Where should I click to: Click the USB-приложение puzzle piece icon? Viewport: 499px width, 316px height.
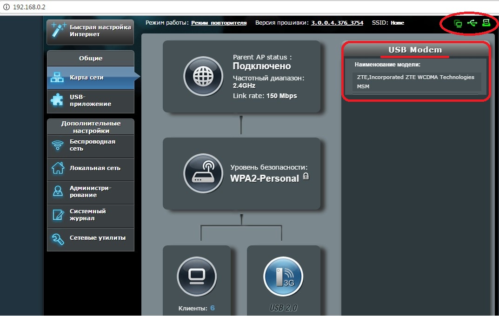[x=57, y=100]
